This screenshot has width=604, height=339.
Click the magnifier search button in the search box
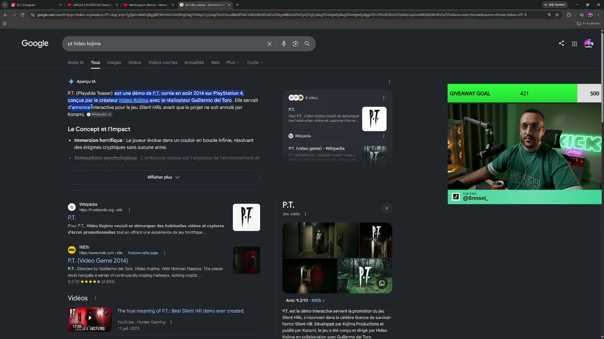(x=307, y=44)
